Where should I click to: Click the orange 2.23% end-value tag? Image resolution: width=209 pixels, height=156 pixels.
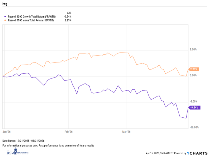pos(194,69)
